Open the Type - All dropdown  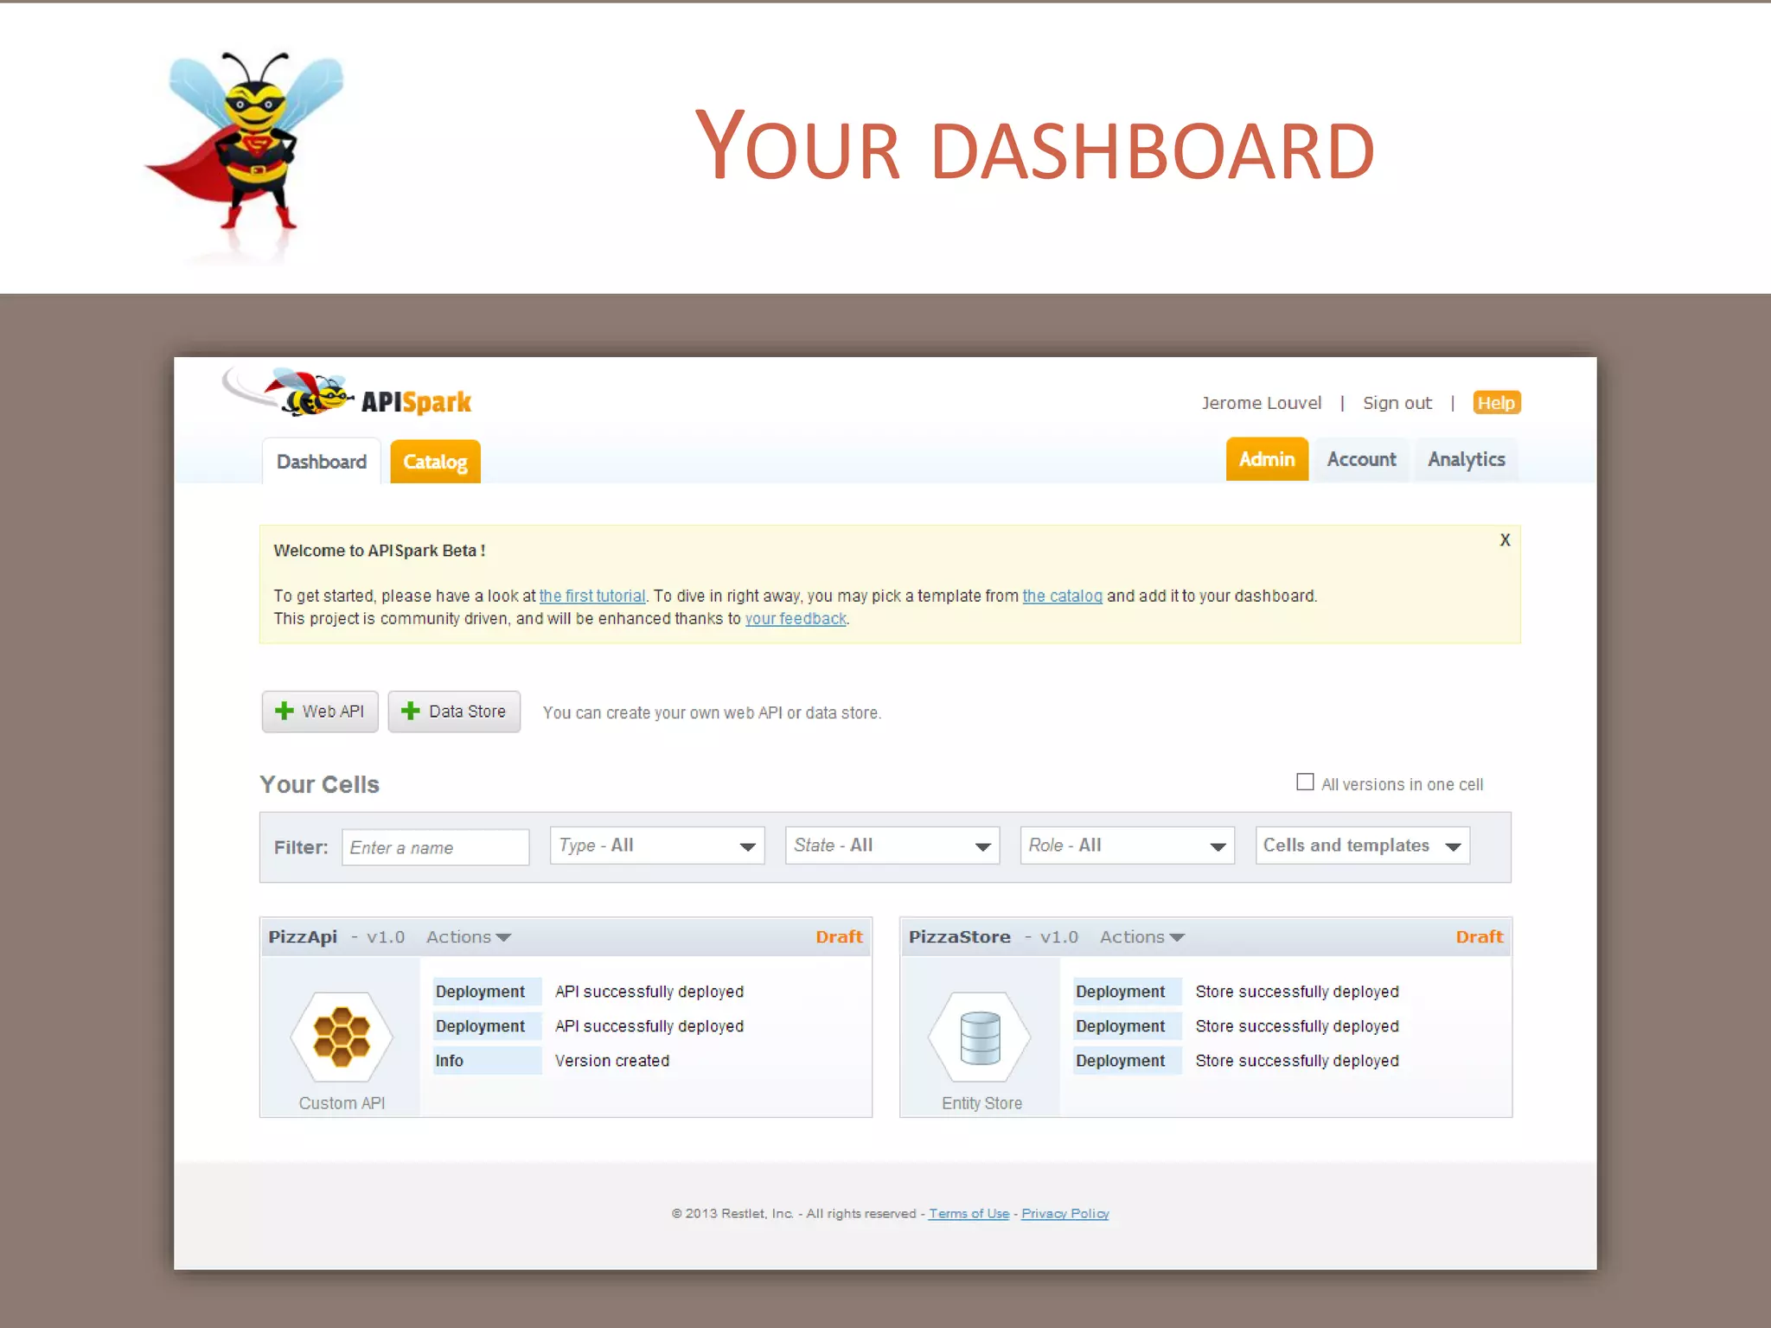click(657, 846)
